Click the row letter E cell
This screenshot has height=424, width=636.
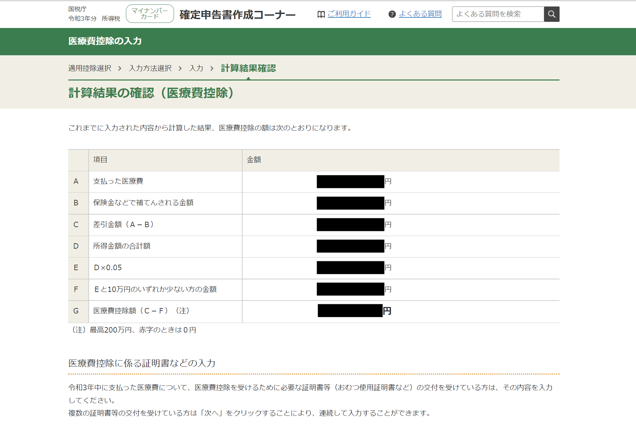coord(78,268)
